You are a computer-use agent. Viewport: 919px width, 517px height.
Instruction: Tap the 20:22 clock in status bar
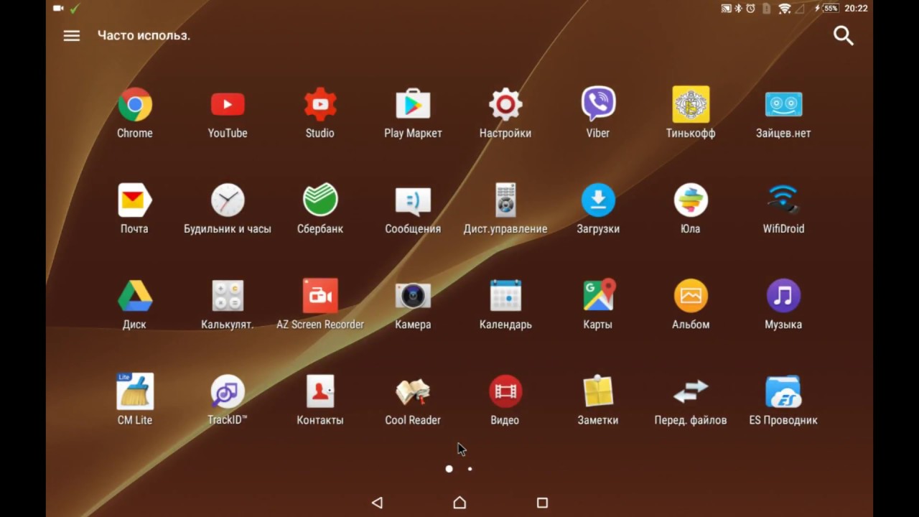point(856,9)
